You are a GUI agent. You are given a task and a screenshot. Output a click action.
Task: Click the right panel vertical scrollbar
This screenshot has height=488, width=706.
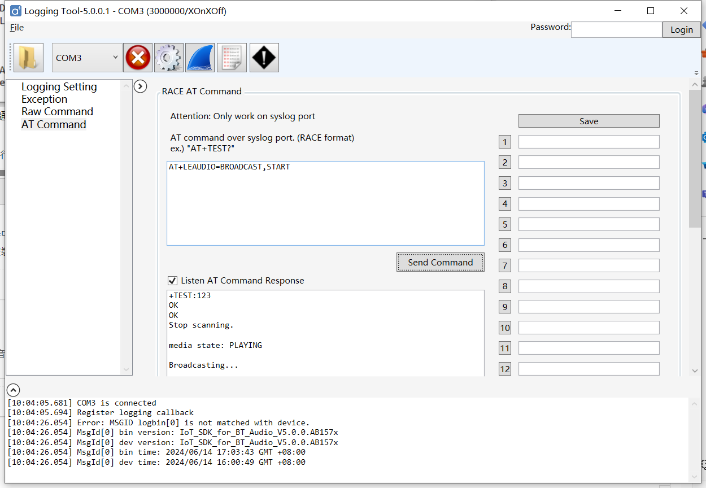tap(695, 158)
